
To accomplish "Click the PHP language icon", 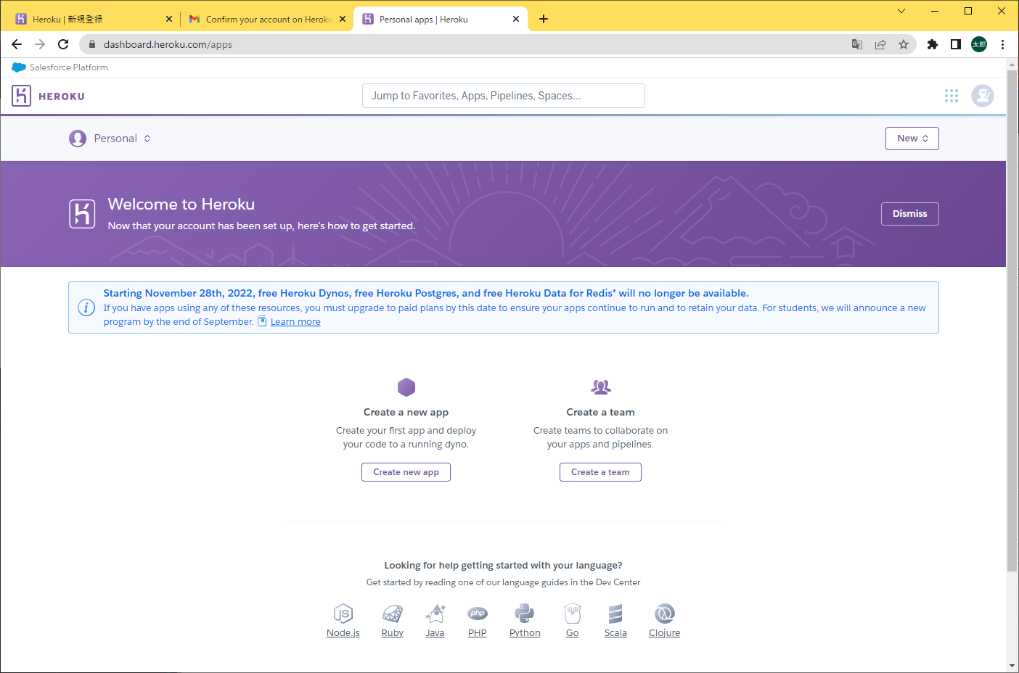I will (478, 614).
